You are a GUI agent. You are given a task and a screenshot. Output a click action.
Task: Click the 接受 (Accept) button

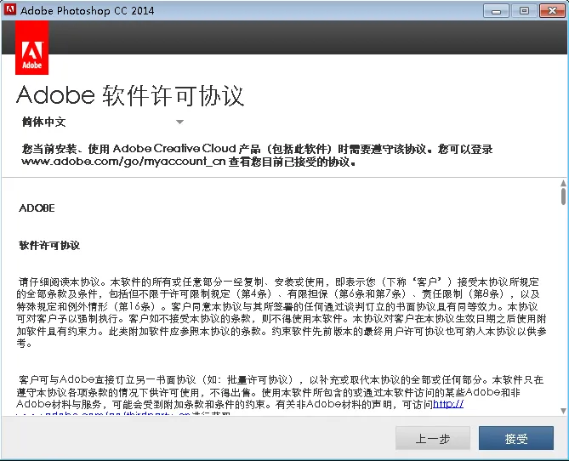(x=516, y=438)
